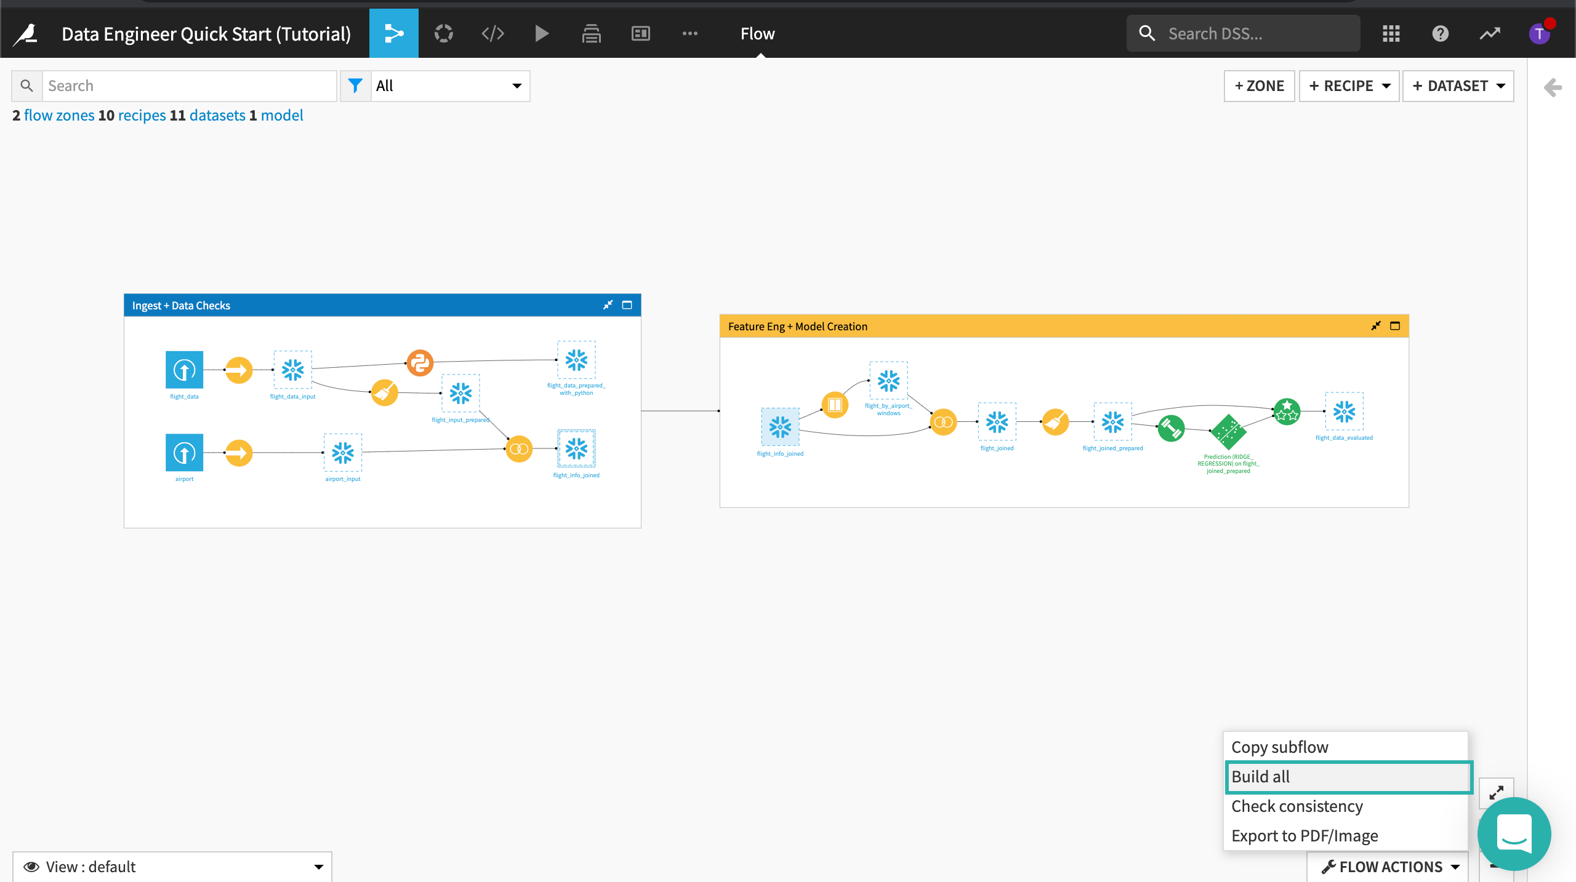
Task: Select the flight_data_evaluated dataset
Action: click(1344, 411)
